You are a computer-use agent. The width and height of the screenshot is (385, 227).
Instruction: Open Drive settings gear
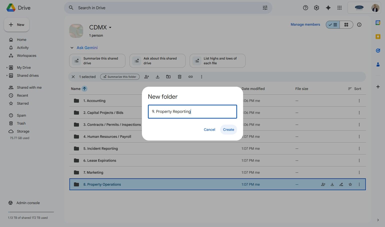(317, 8)
